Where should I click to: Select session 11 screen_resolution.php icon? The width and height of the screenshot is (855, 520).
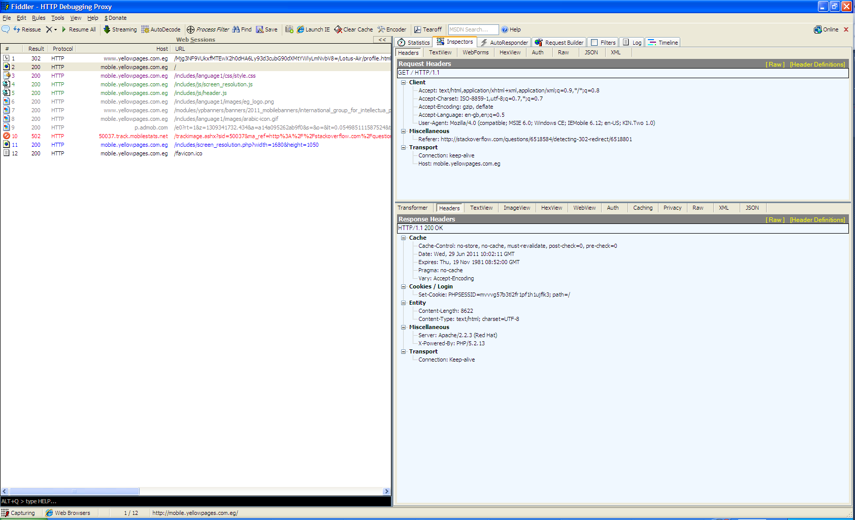tap(7, 145)
